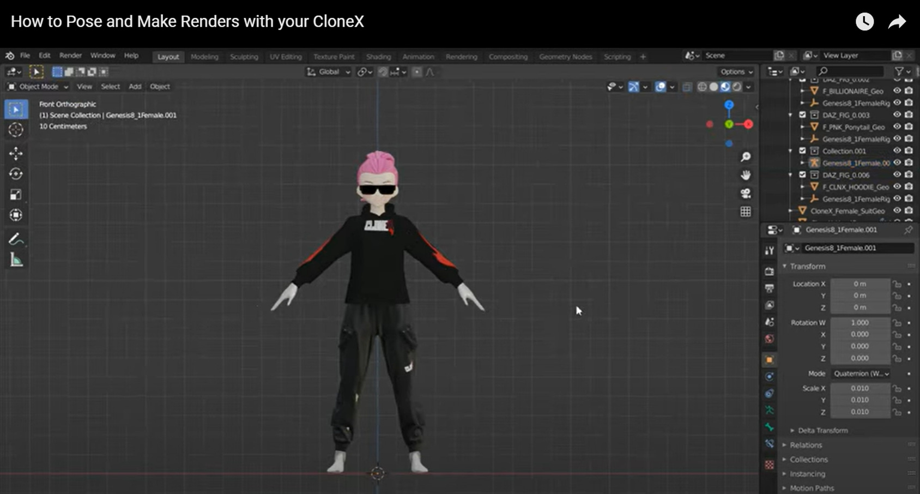The height and width of the screenshot is (494, 920).
Task: Click the Share arrow on video
Action: point(897,22)
